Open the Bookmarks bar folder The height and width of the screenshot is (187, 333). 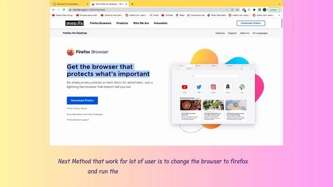pyautogui.click(x=196, y=15)
